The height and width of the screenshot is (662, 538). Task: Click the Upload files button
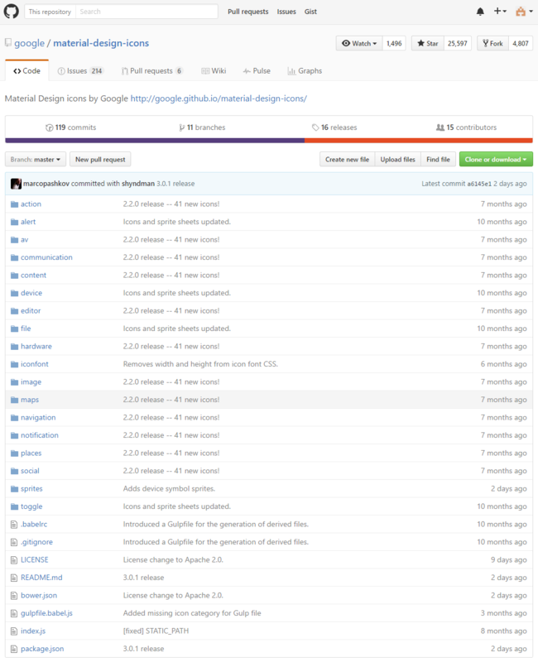pyautogui.click(x=398, y=160)
